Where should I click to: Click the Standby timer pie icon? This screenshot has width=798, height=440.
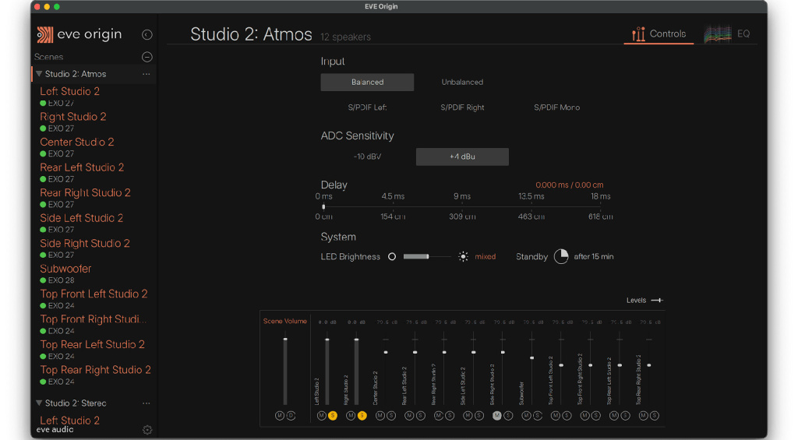[x=561, y=256]
